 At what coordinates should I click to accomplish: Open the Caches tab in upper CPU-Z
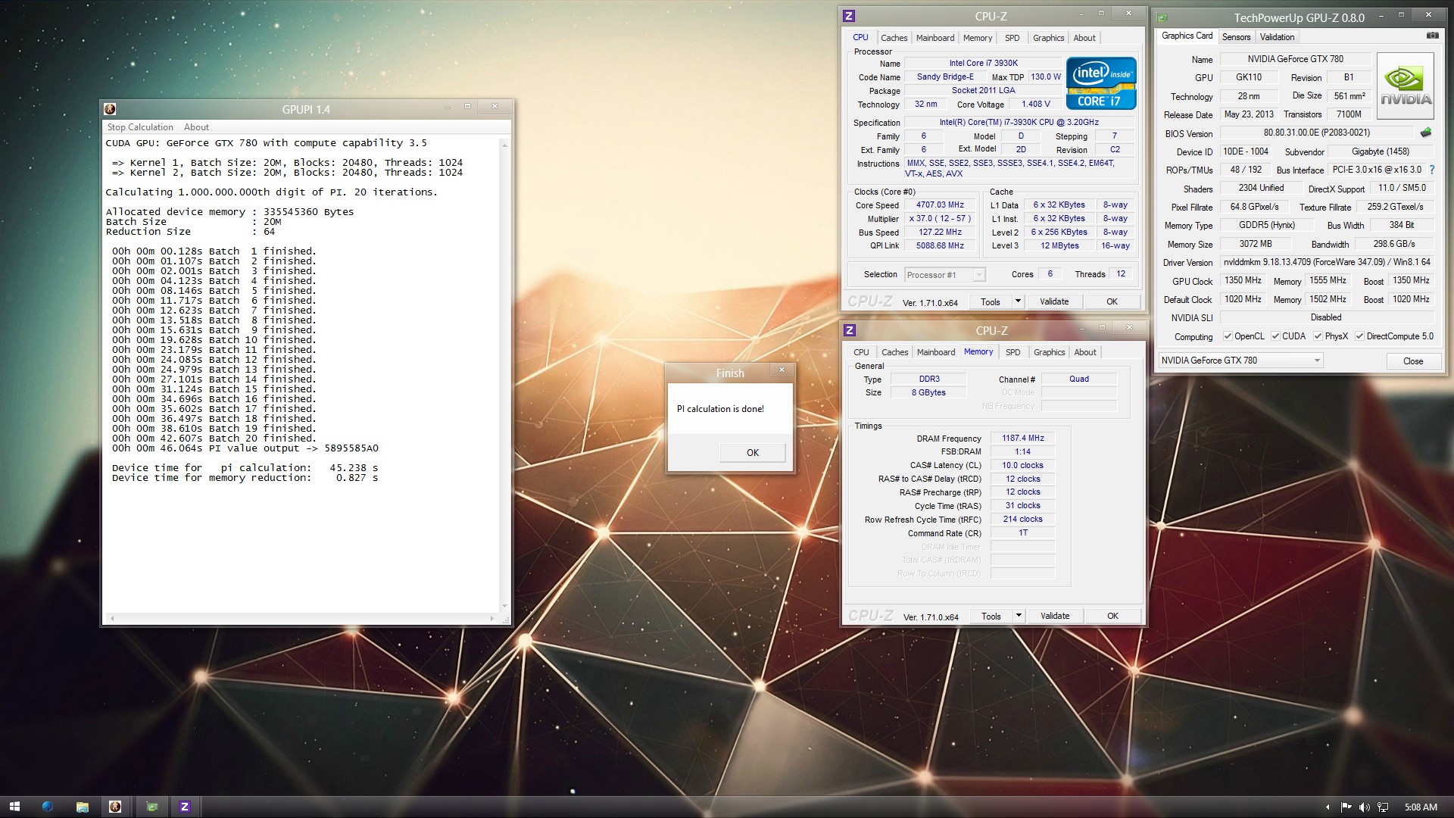click(x=894, y=38)
